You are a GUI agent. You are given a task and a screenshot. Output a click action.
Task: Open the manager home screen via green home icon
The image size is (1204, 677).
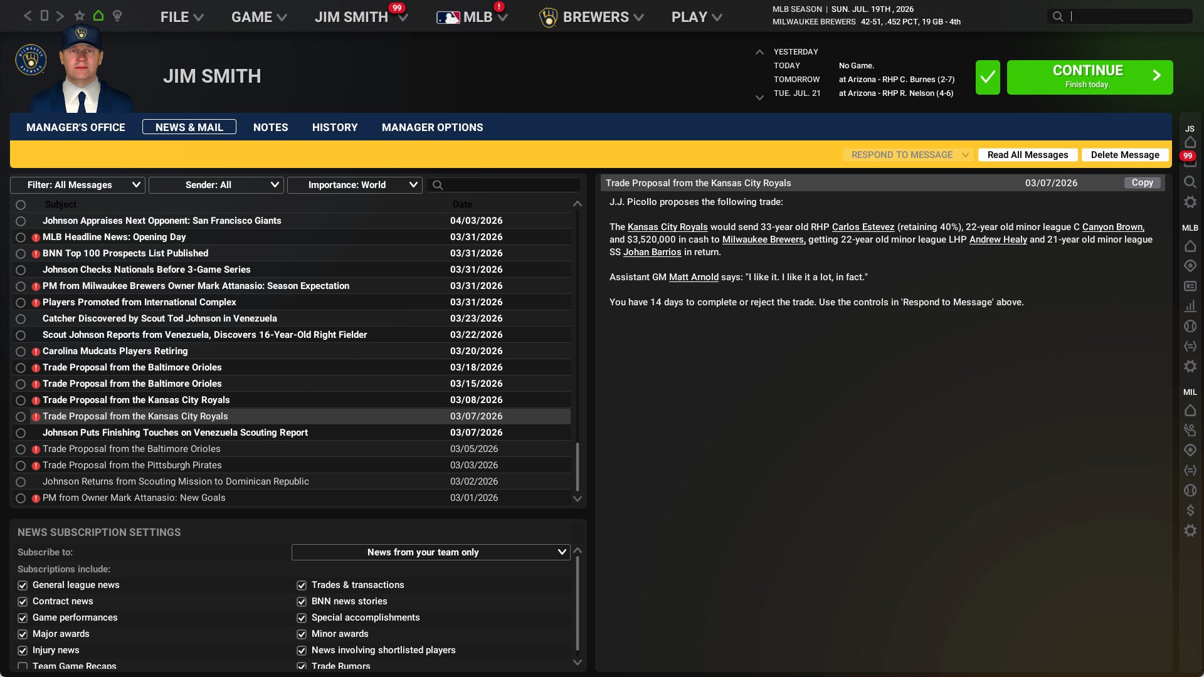[97, 16]
